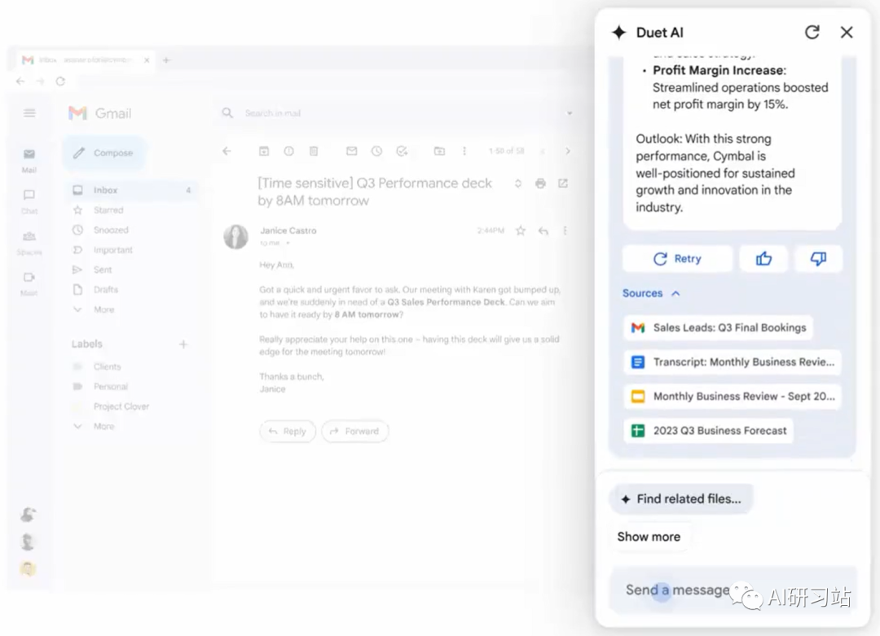
Task: Open message options next to reply arrow
Action: point(565,230)
